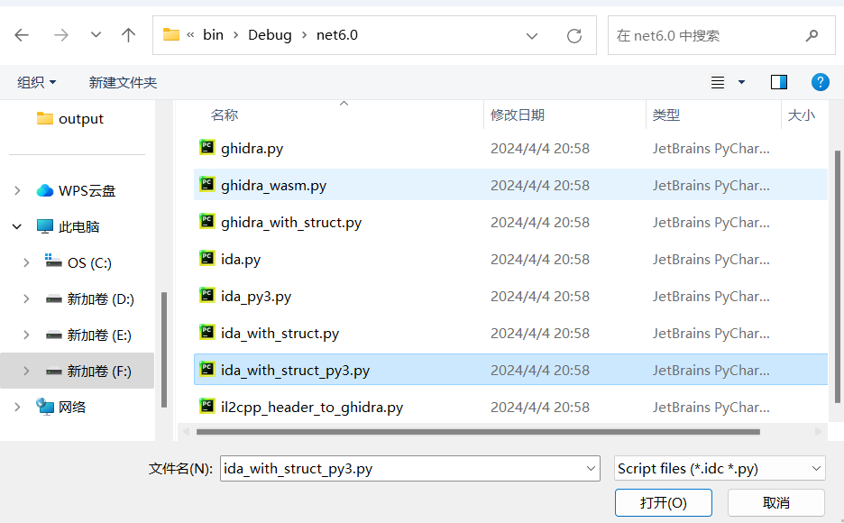This screenshot has width=844, height=523.
Task: Create a folder with 新建文件夹
Action: (123, 82)
